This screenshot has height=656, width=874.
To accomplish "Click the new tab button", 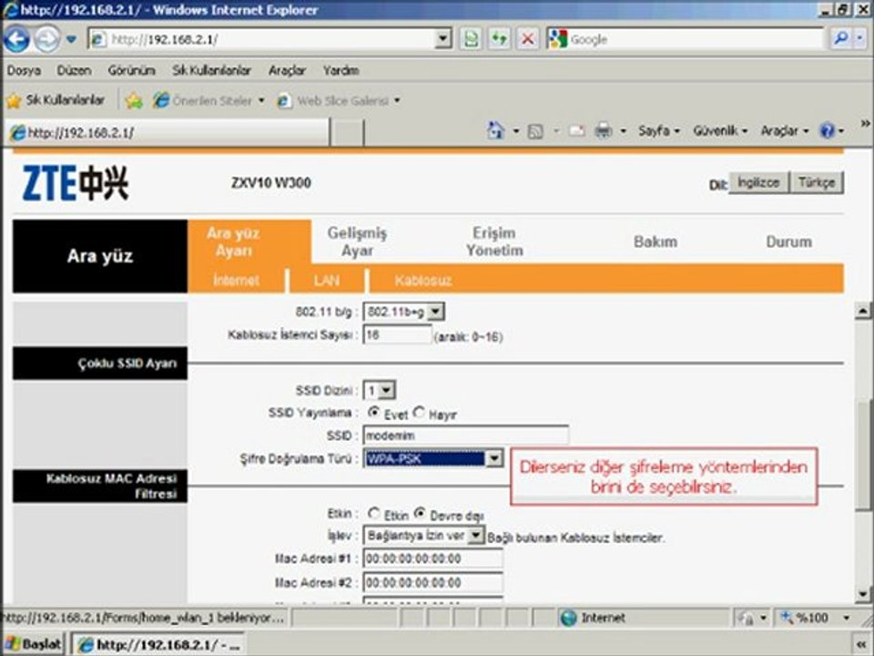I will 347,133.
